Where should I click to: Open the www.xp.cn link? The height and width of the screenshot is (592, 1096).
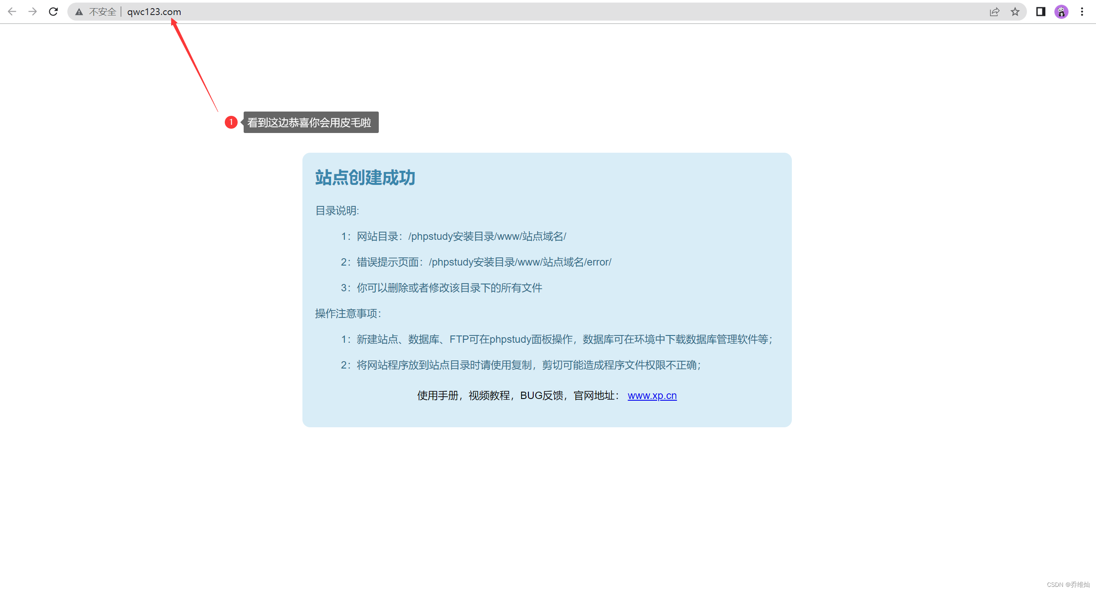652,396
